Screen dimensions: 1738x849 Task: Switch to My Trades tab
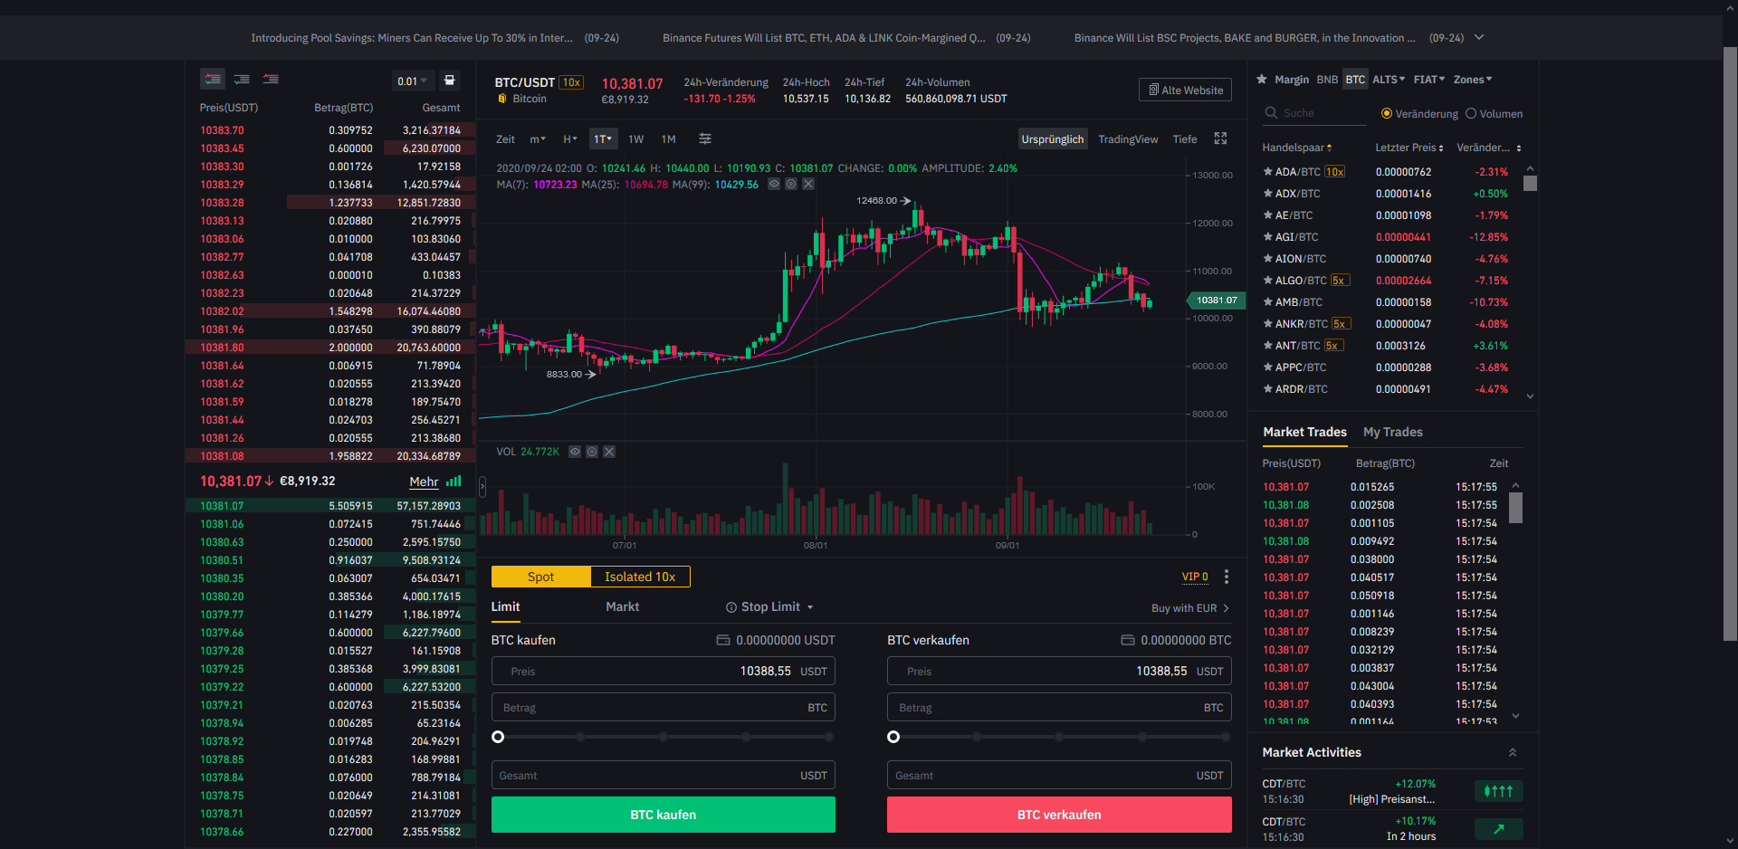tap(1392, 433)
